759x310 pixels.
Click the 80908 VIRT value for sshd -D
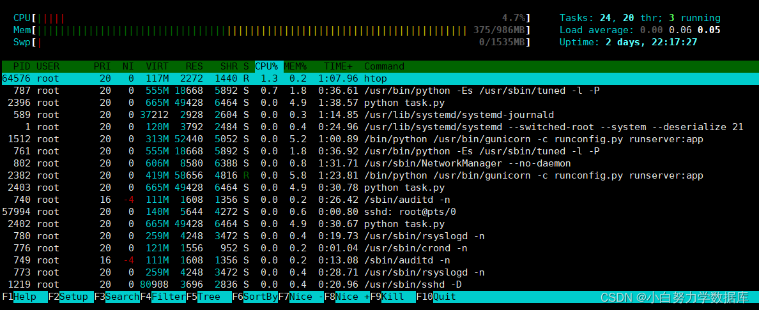click(154, 284)
